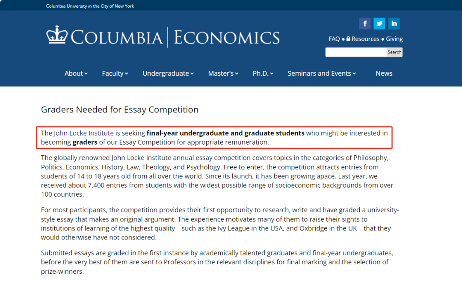Open the Giving link
Image resolution: width=462 pixels, height=281 pixels.
coord(394,39)
